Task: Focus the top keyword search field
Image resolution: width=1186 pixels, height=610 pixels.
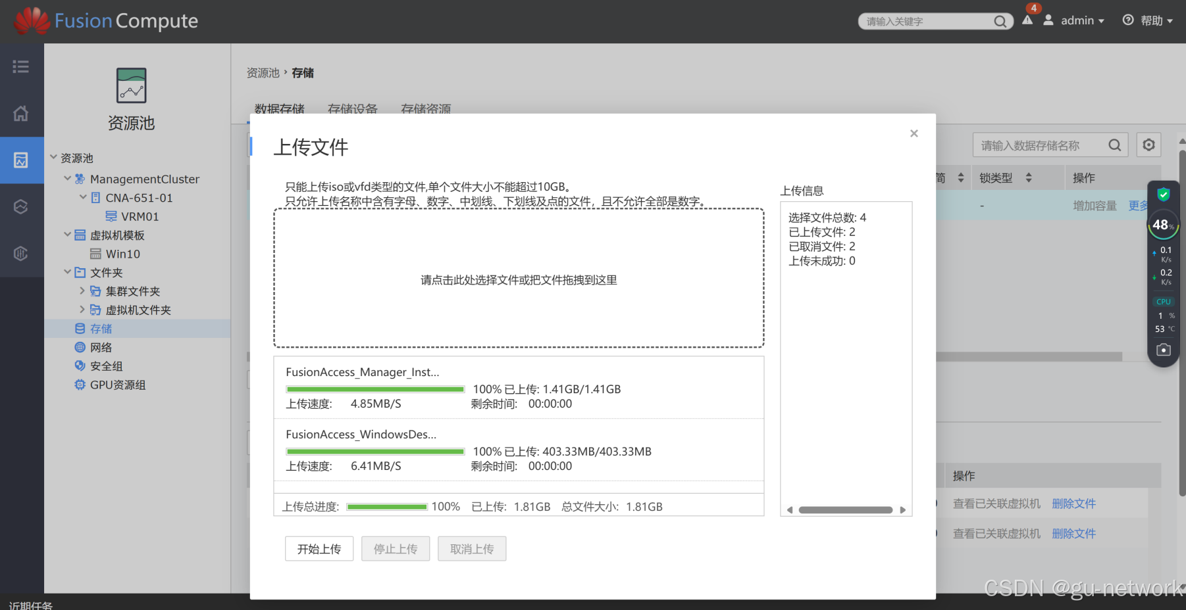Action: 928,22
